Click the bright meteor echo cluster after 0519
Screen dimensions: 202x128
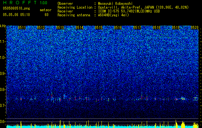pos(183,99)
